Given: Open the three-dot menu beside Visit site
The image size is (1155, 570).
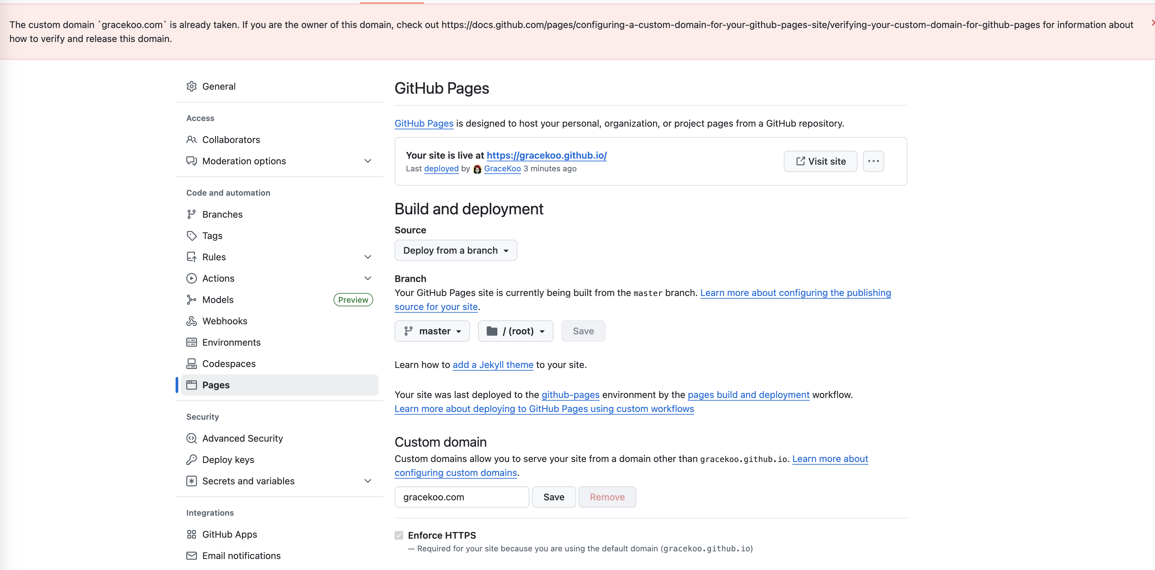Looking at the screenshot, I should (x=873, y=161).
